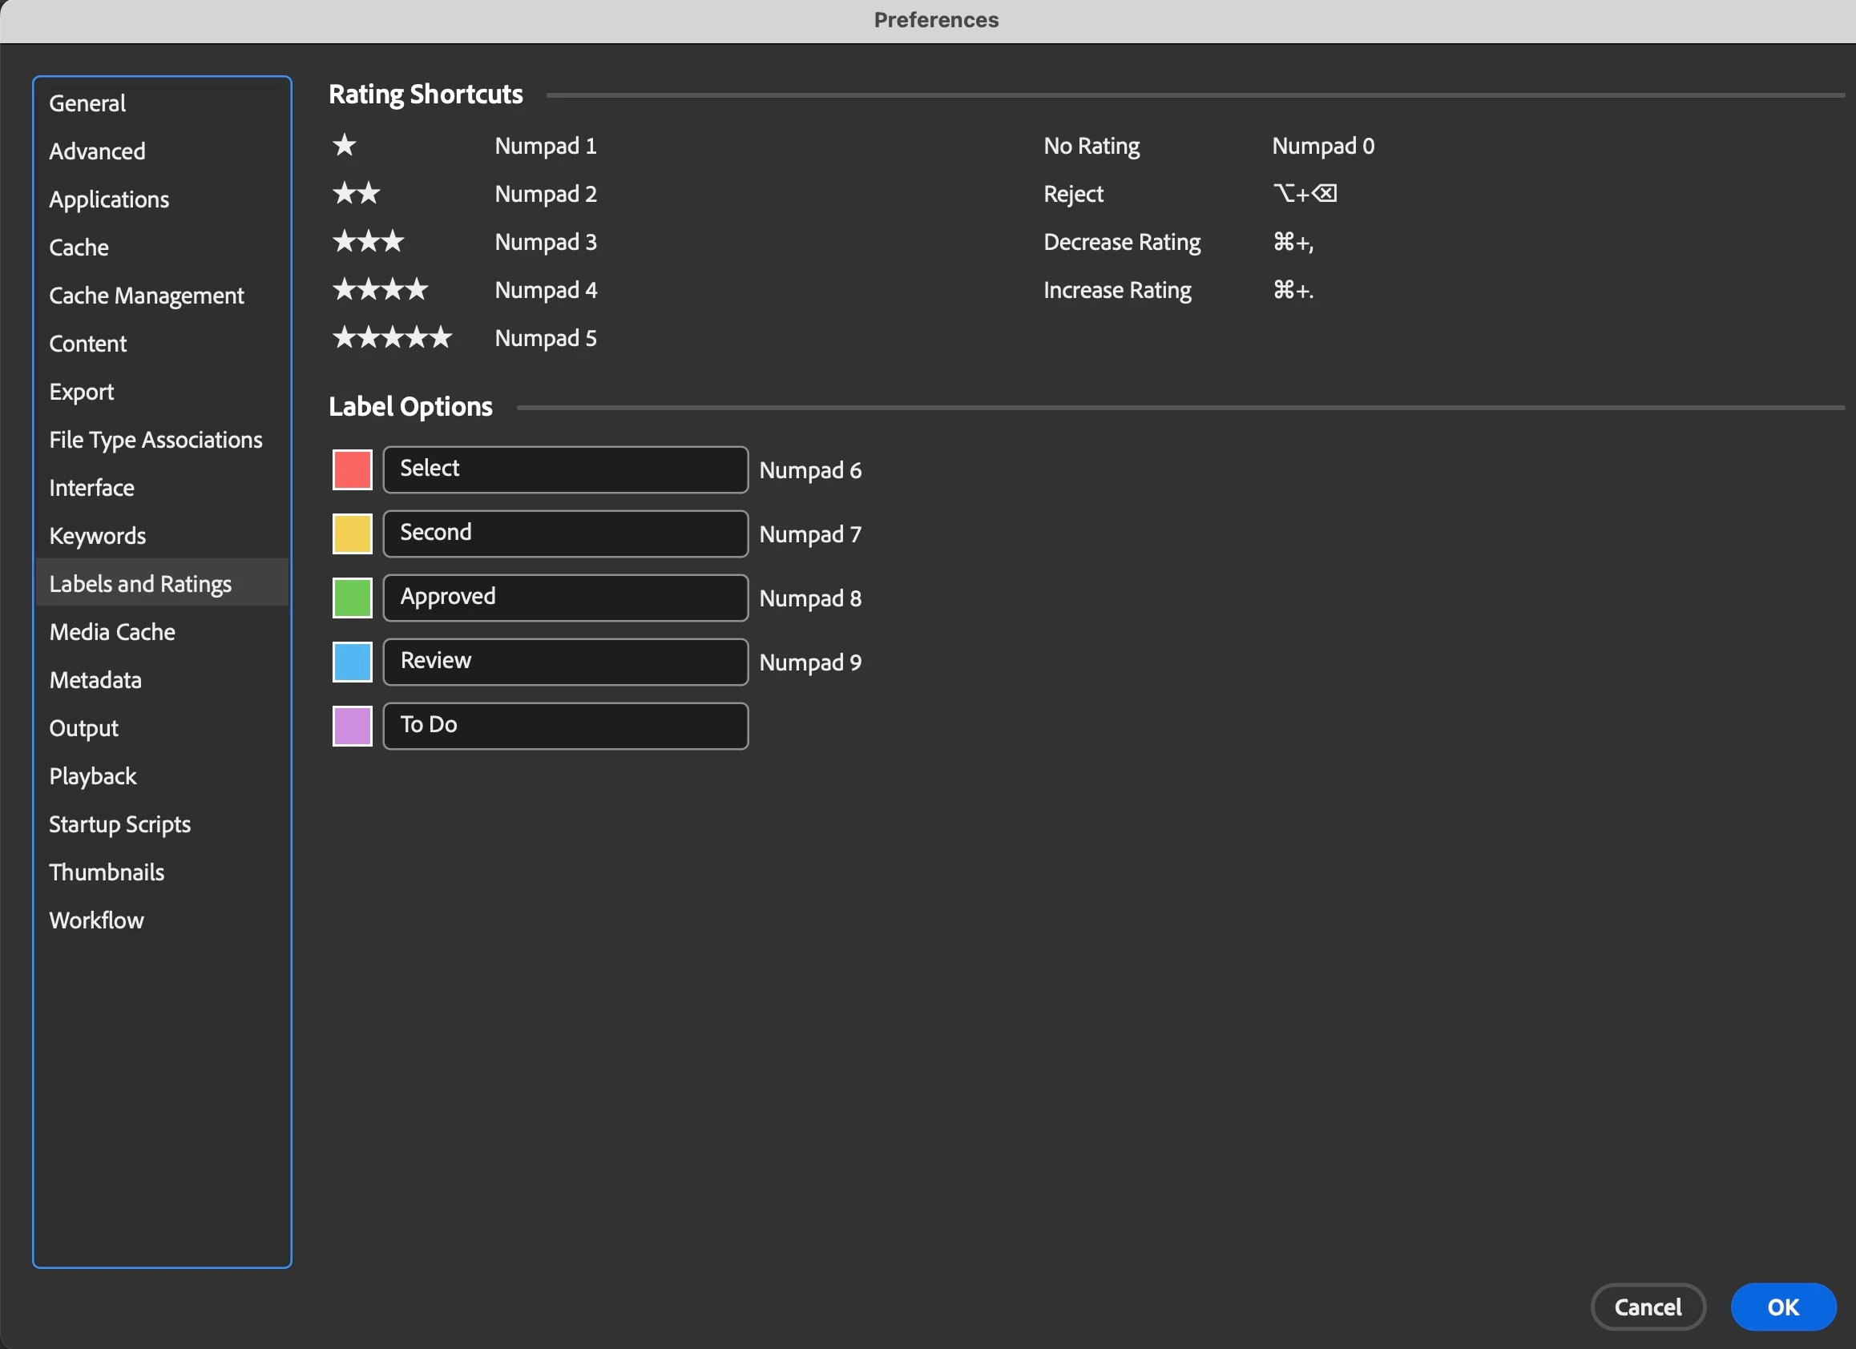Click the red label color swatch
This screenshot has height=1349, width=1856.
[x=352, y=469]
